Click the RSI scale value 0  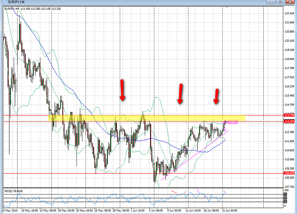(x=285, y=206)
